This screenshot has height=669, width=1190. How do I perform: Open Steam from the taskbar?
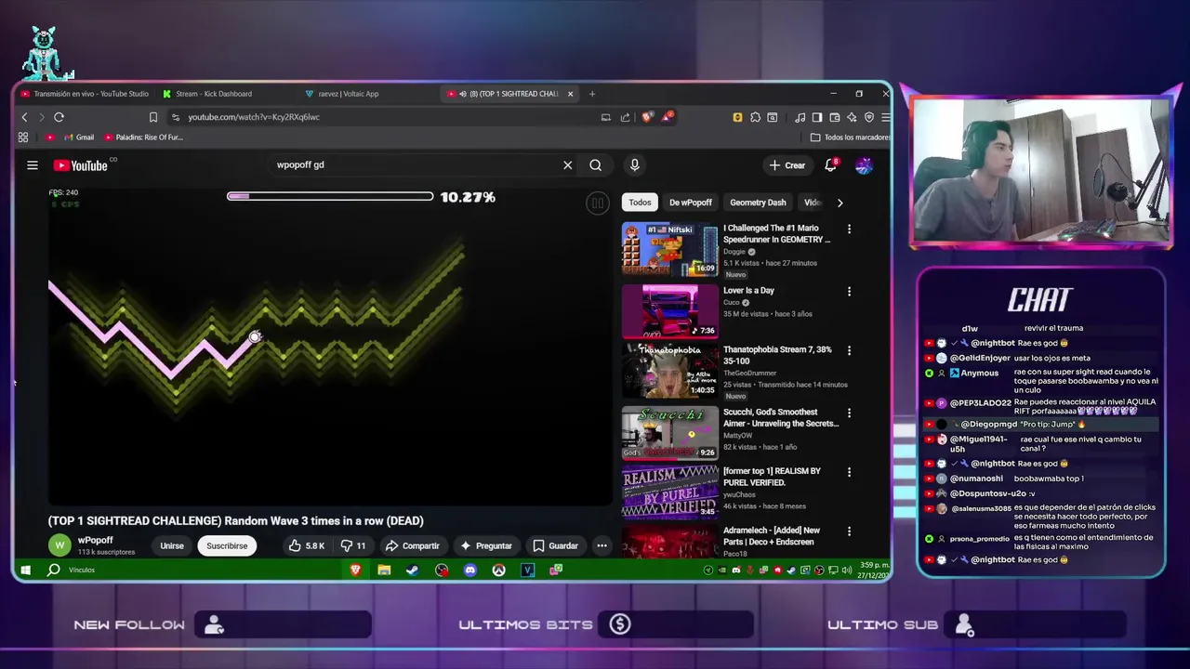(413, 570)
